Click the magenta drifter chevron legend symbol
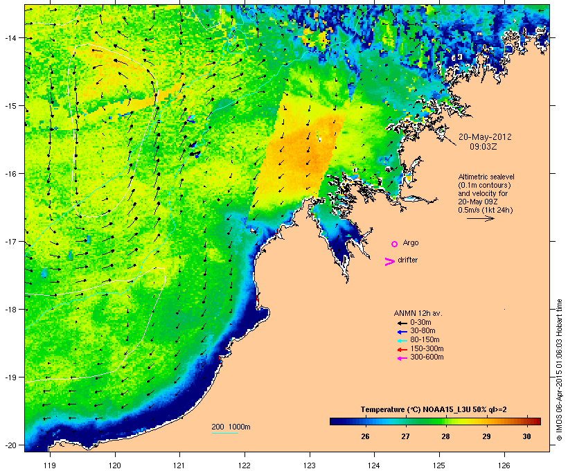568x471 pixels. [x=389, y=261]
